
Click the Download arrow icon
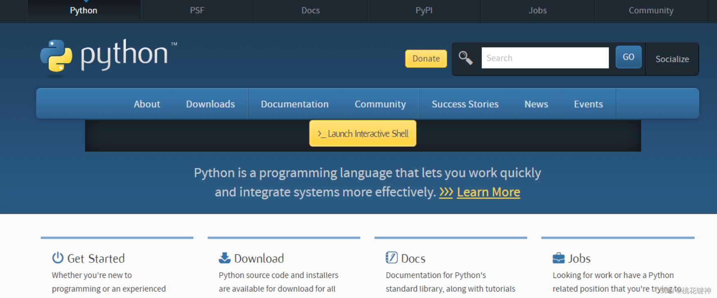225,258
